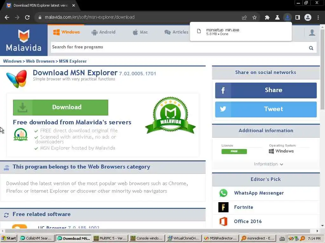This screenshot has width=325, height=243.
Task: Select the Download MSN Explorer browser tab
Action: coord(40,5)
